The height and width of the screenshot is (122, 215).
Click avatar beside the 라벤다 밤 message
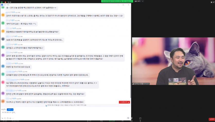pyautogui.click(x=3, y=66)
